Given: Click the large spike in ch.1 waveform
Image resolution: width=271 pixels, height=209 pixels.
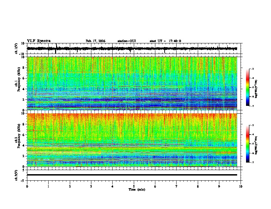Looking at the screenshot, I should click(56, 48).
